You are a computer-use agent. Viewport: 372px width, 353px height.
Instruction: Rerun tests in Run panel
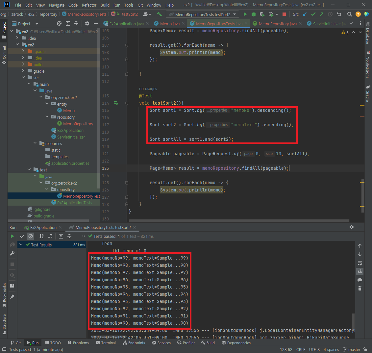[12, 236]
